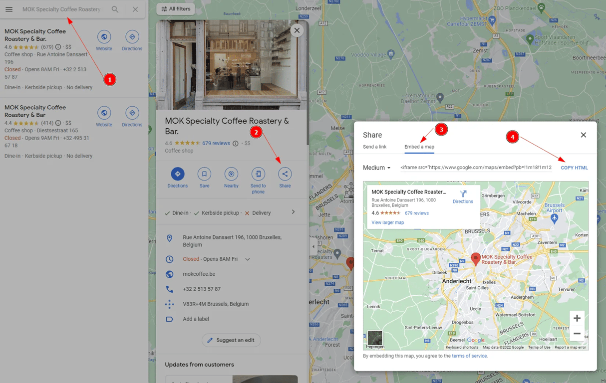
Task: Close the place details panel
Action: [x=297, y=30]
